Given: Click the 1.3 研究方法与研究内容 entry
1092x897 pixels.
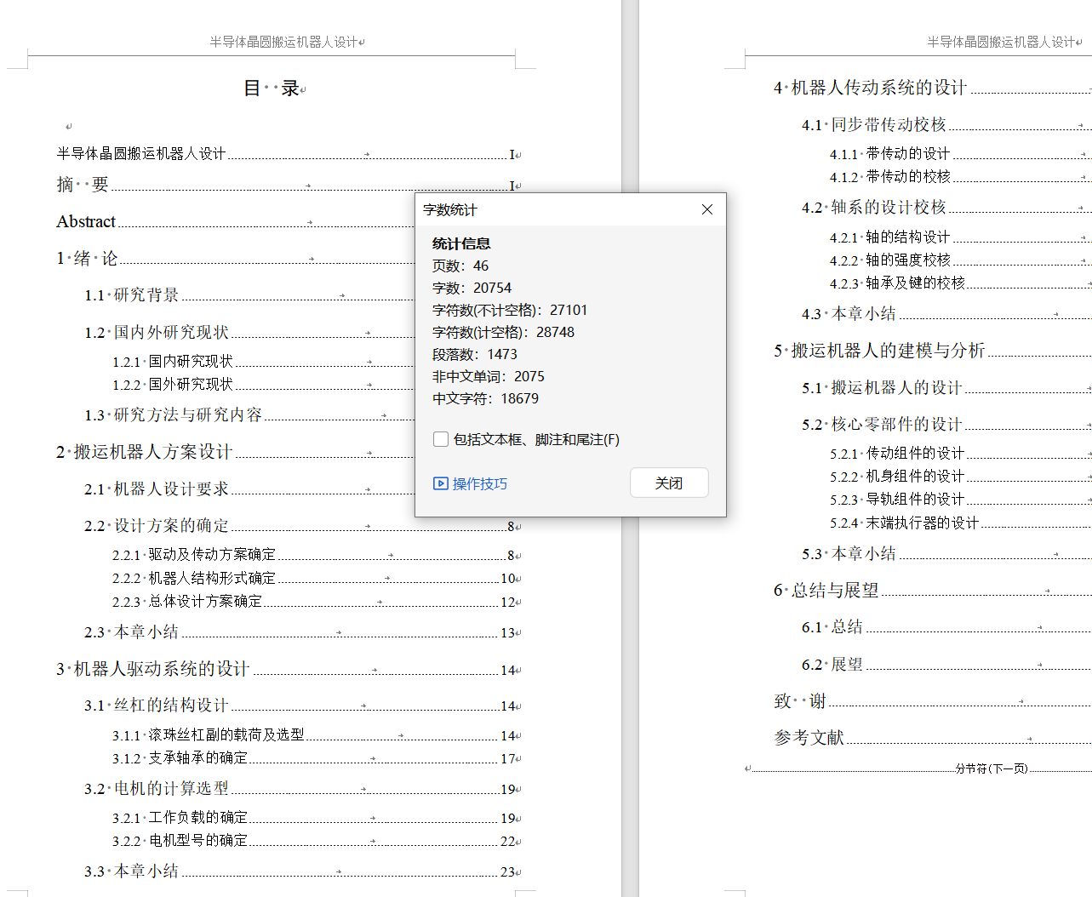Looking at the screenshot, I should (x=173, y=415).
